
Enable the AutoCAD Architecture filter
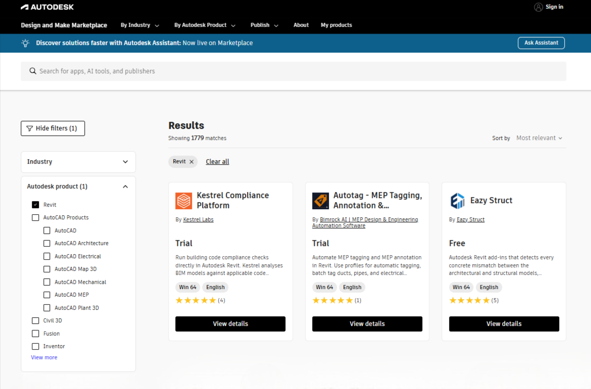click(x=47, y=243)
